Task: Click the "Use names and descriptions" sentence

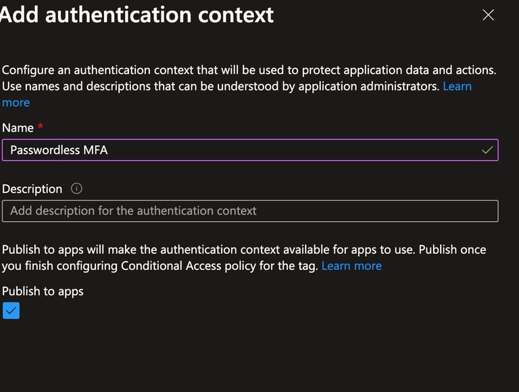Action: 220,86
